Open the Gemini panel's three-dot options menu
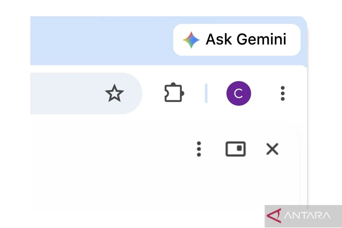342x228 pixels. (199, 149)
